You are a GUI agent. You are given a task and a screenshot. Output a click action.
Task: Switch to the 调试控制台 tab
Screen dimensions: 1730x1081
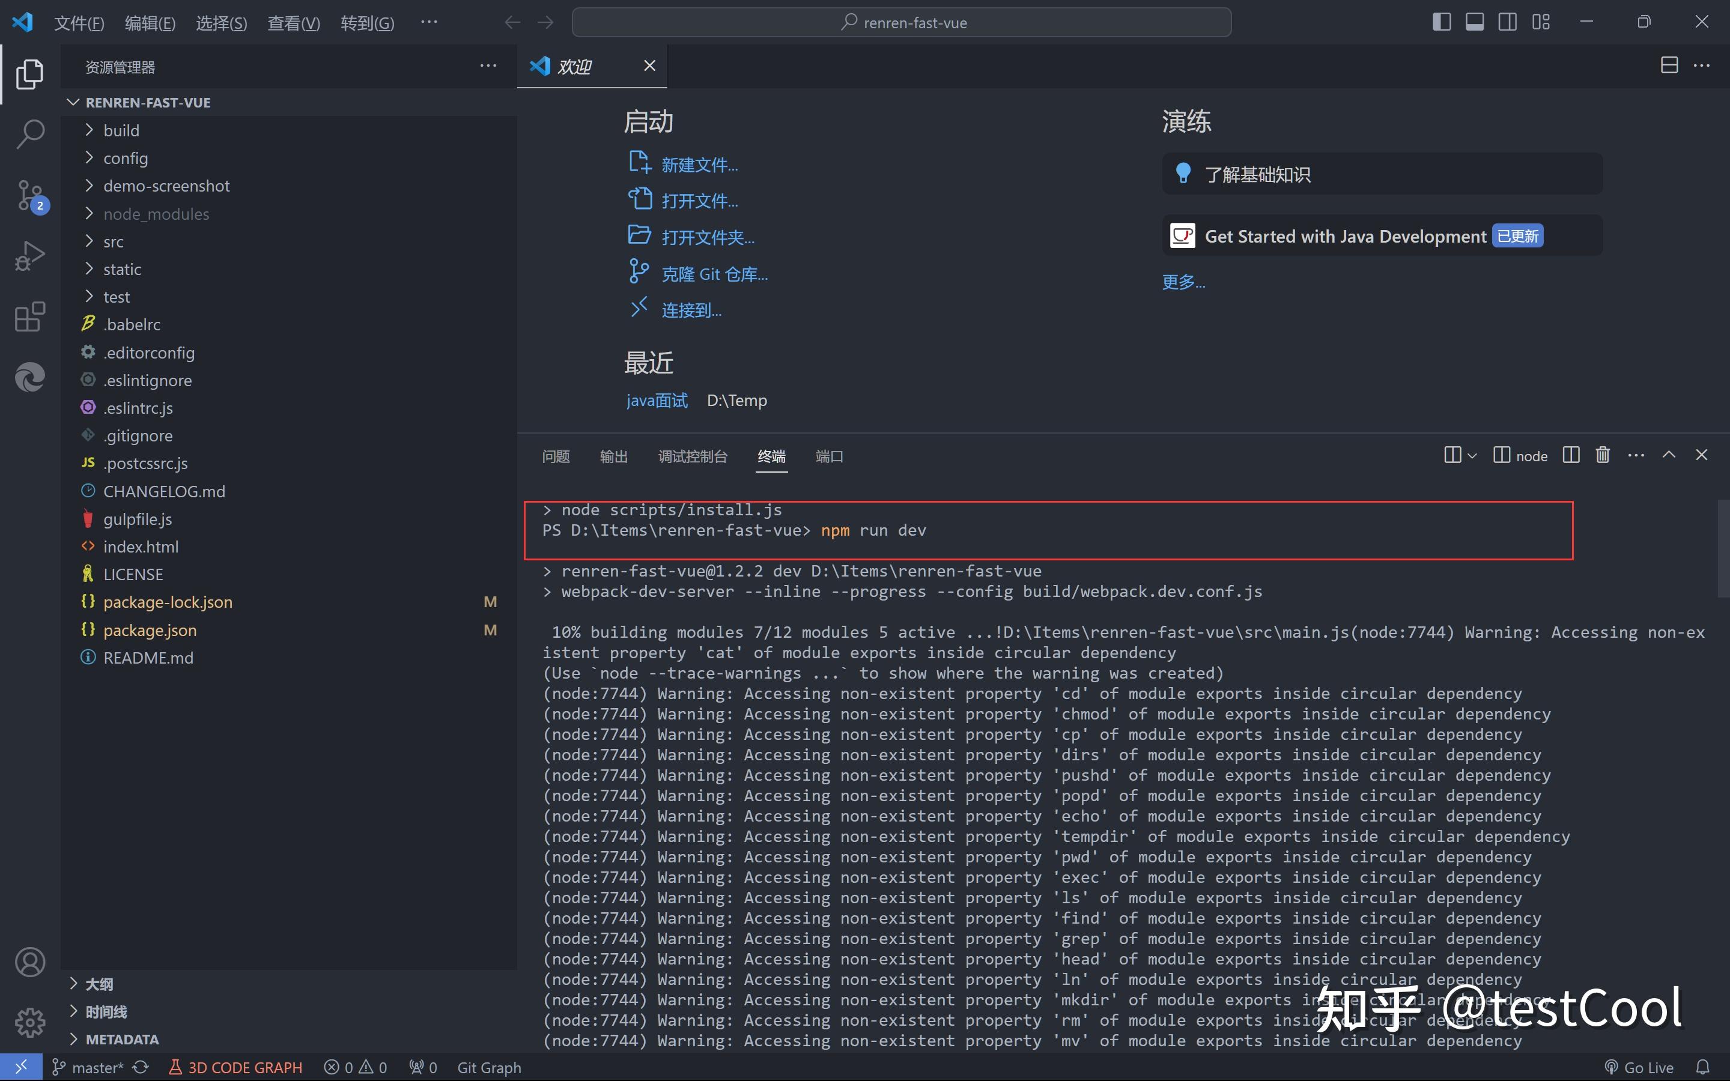[x=692, y=456]
